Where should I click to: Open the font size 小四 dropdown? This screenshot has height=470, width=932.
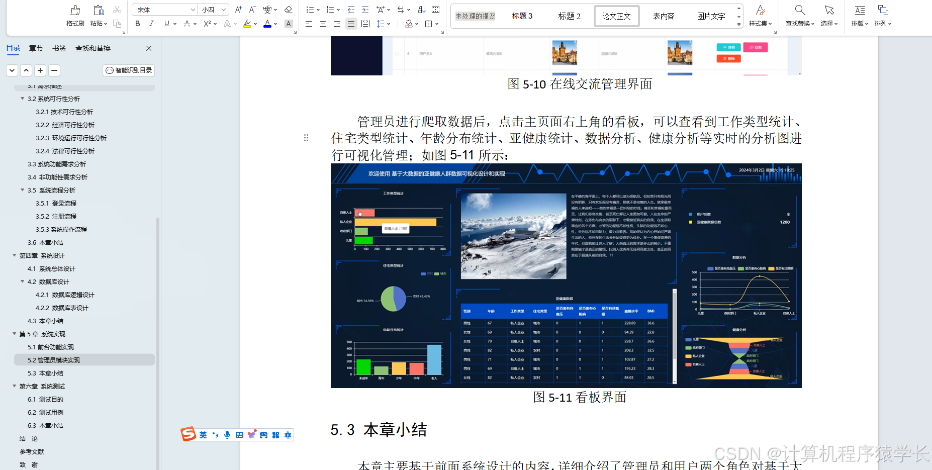click(x=224, y=10)
